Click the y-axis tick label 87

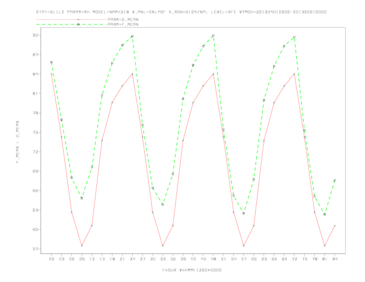pyautogui.click(x=35, y=55)
